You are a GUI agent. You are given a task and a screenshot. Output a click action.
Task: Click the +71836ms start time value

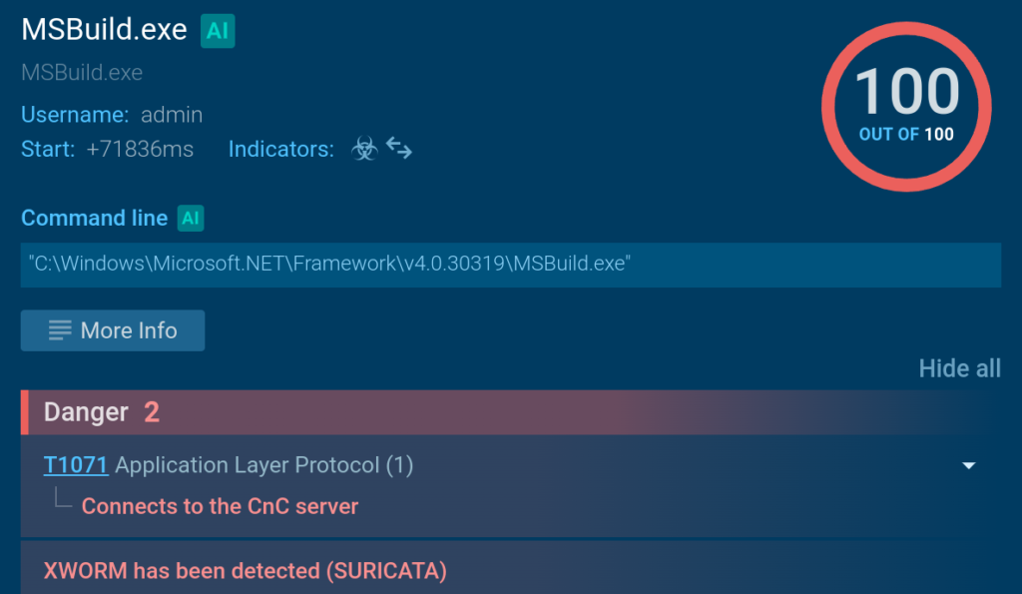140,150
